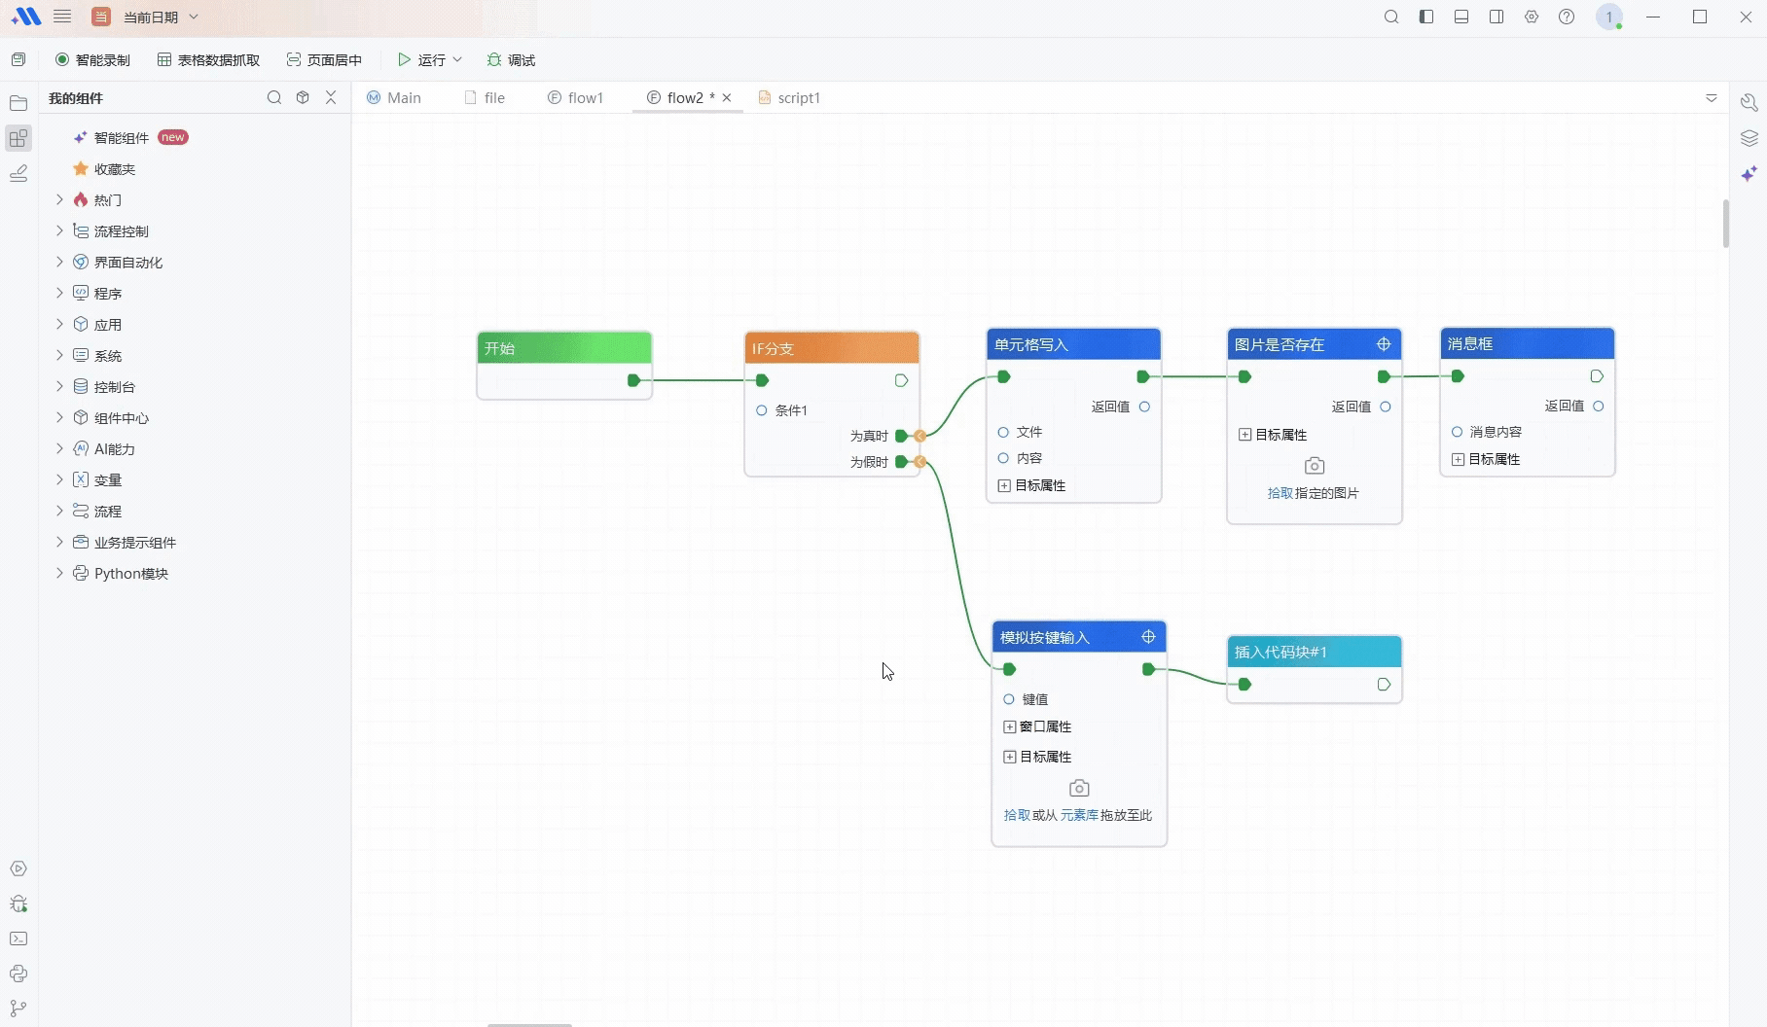
Task: Click the canvas vertical scrollbar thumb
Action: 1726,224
